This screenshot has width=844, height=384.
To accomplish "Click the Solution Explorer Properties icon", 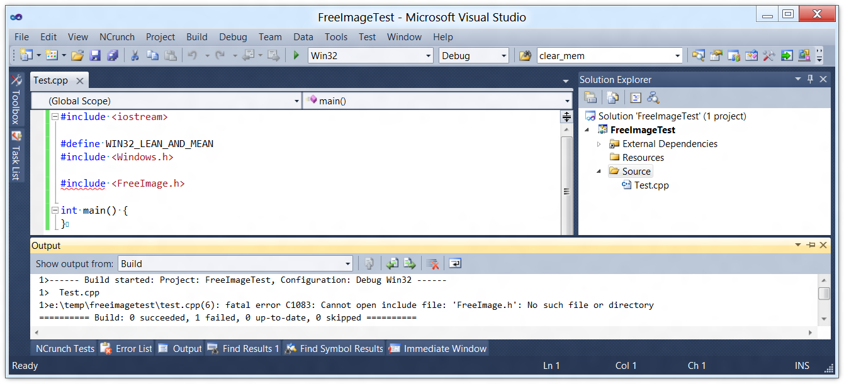I will pos(590,97).
